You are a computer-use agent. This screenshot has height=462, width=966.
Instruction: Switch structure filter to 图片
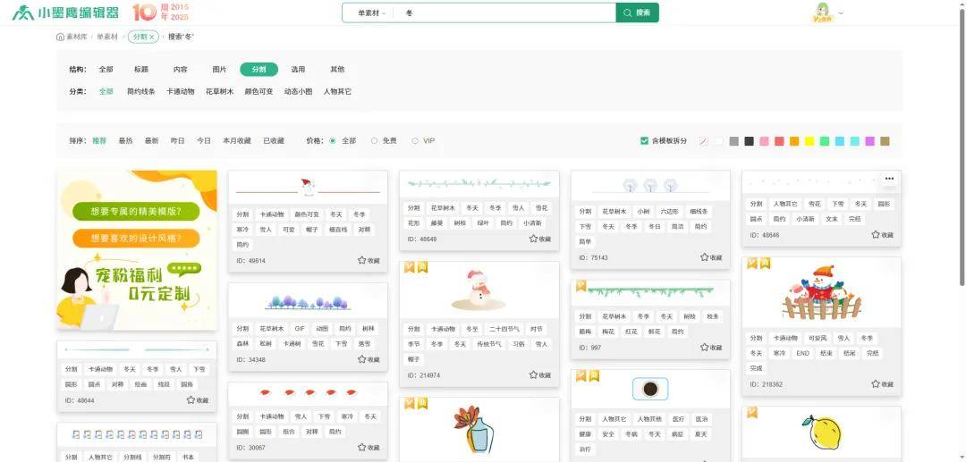point(219,70)
